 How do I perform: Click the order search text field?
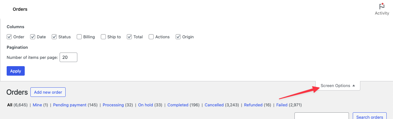point(322,116)
